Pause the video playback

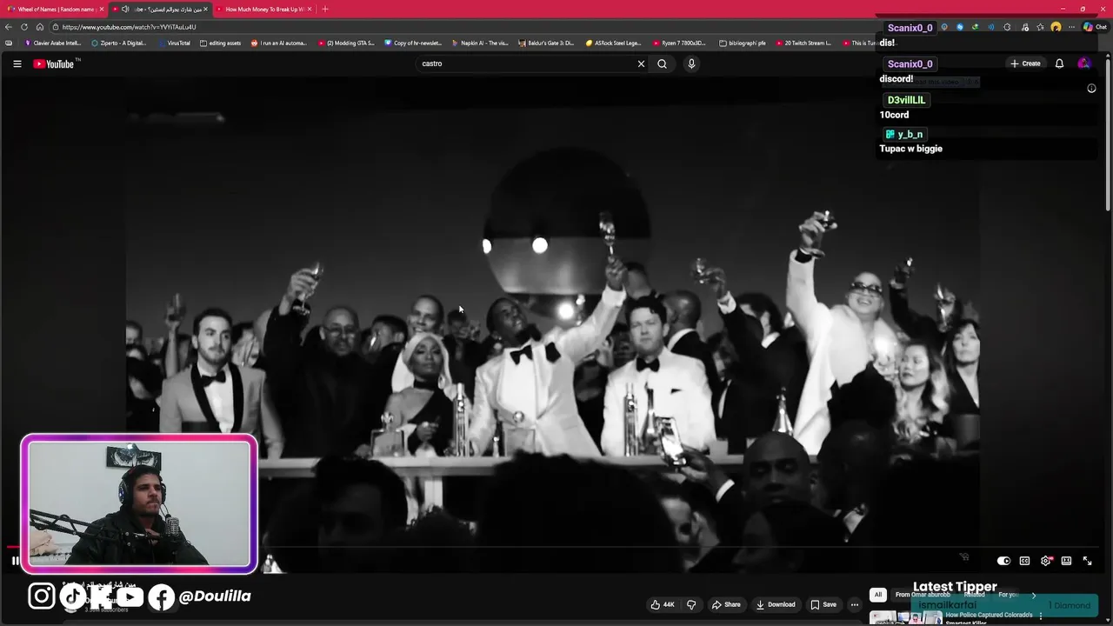click(16, 561)
